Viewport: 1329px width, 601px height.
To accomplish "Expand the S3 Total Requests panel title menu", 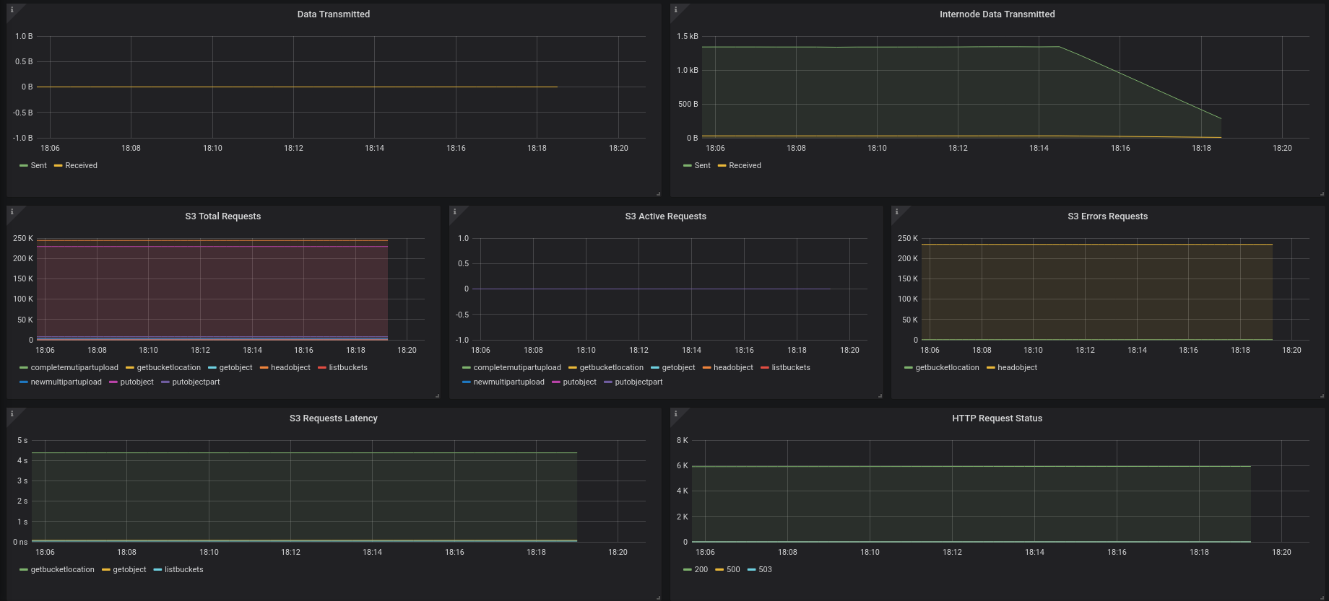I will tap(222, 216).
